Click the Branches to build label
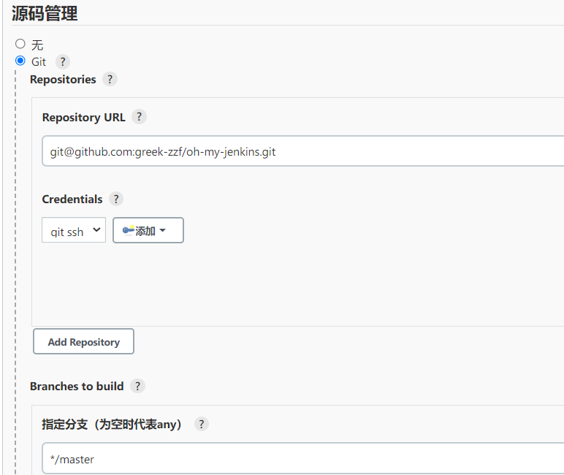 point(77,386)
